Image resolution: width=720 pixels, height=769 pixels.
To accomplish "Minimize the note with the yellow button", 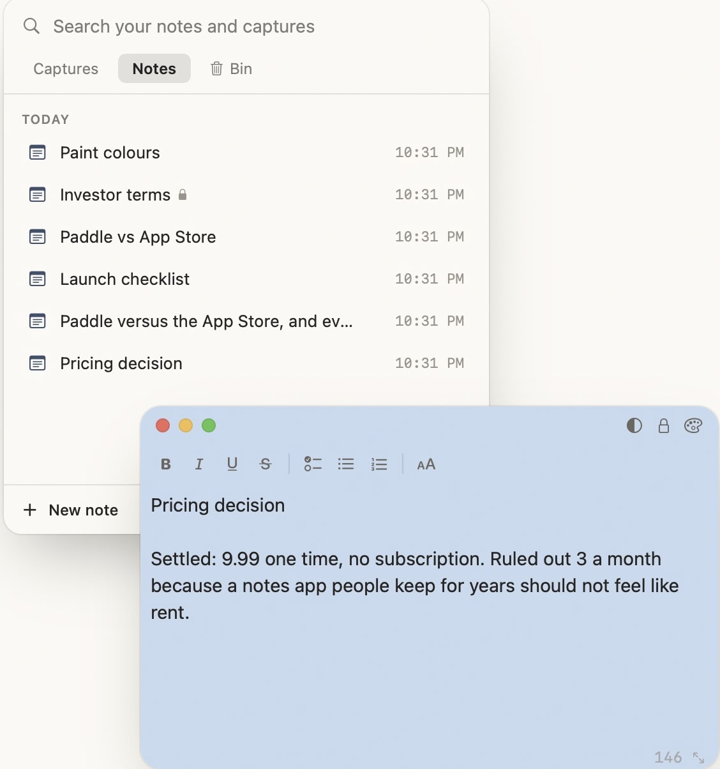I will [186, 425].
